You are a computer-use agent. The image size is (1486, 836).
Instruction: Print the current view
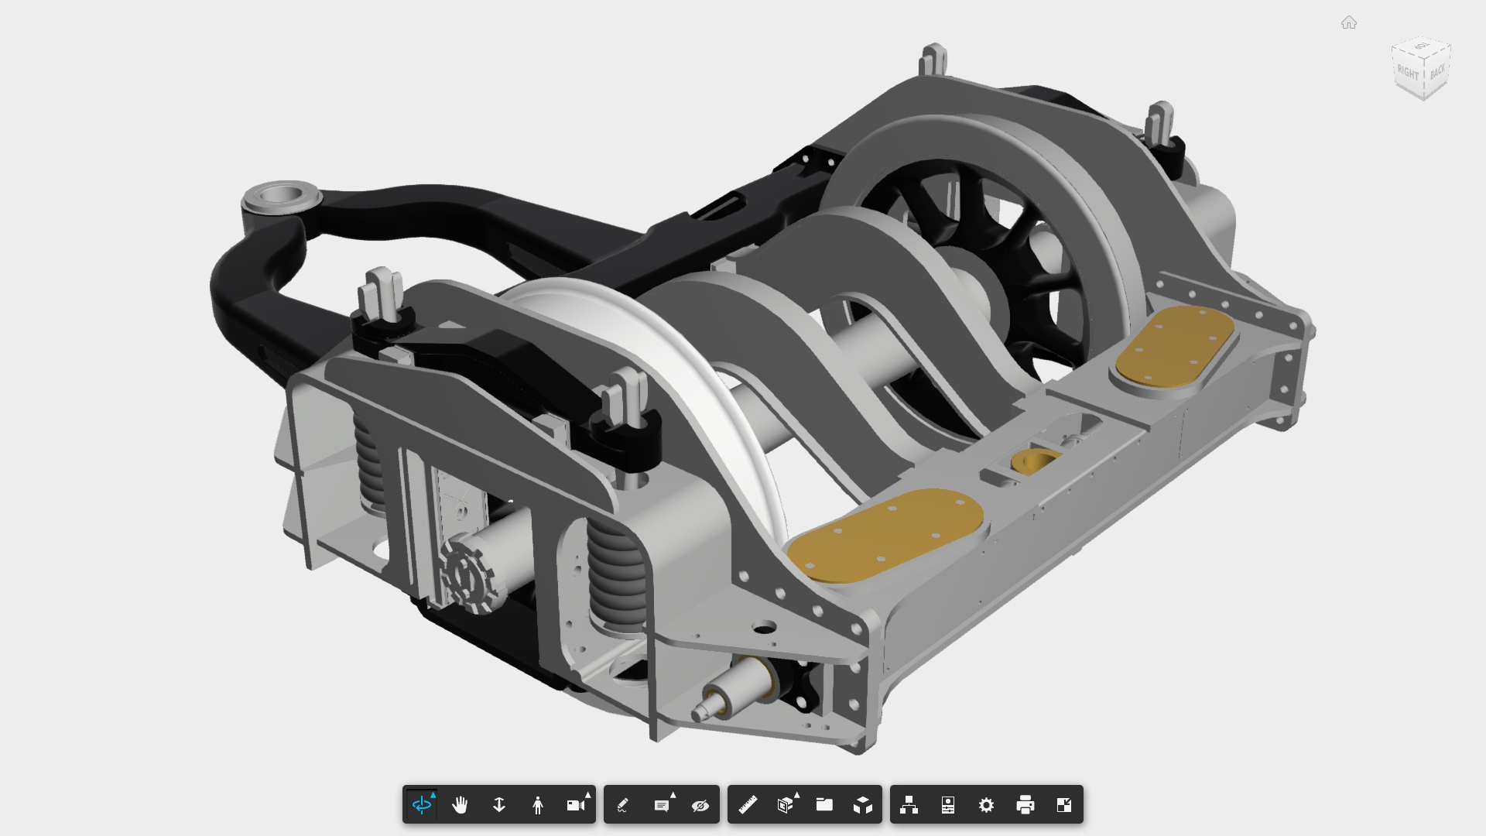click(1025, 805)
